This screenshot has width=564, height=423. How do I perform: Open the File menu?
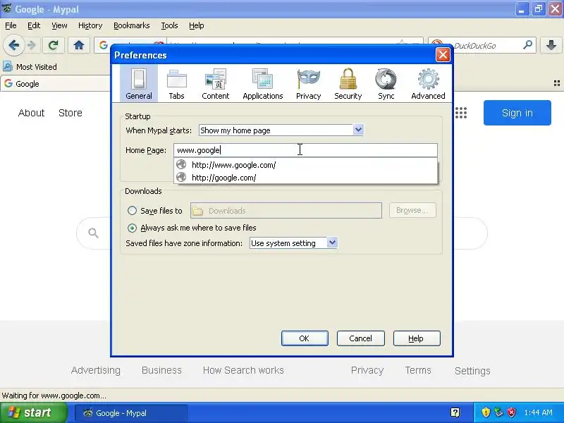click(x=11, y=25)
